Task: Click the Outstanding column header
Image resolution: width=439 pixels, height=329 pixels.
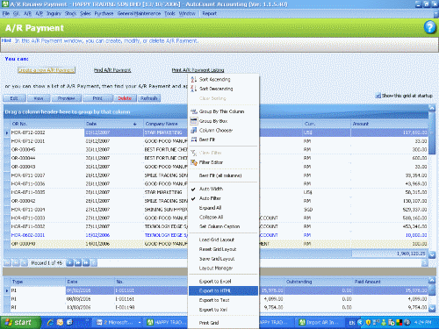Action: pos(319,282)
